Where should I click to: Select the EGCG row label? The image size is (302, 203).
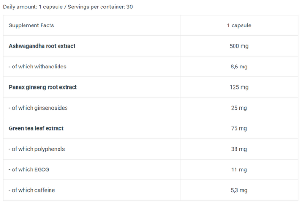pos(30,169)
